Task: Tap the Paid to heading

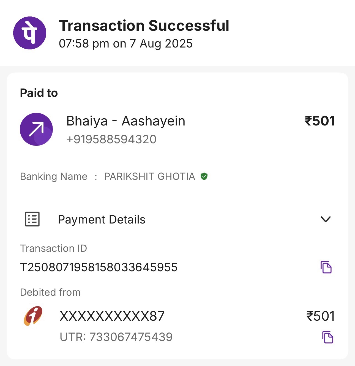Action: click(39, 93)
